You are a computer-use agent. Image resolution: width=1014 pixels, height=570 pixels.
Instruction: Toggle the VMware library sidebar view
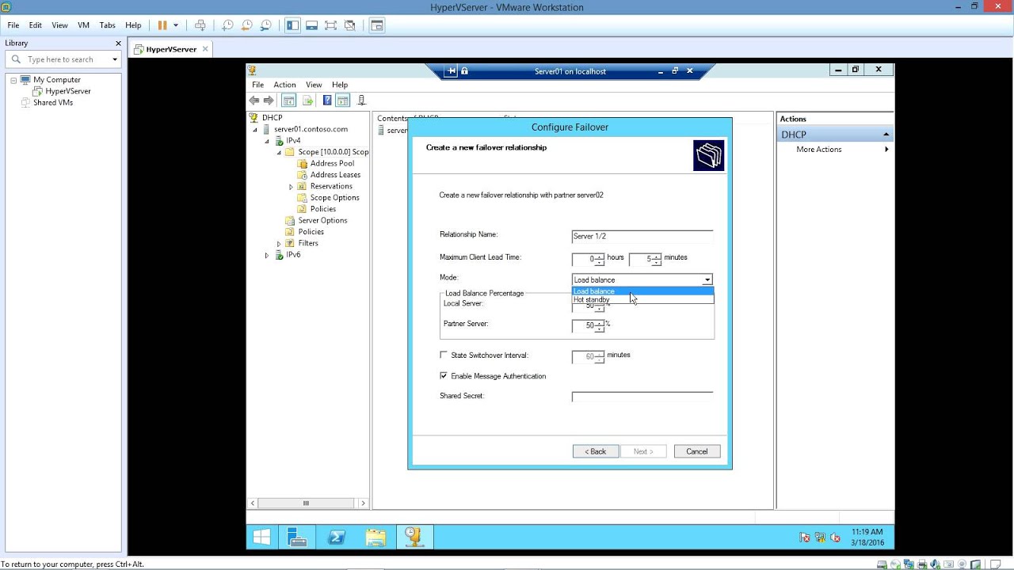293,25
